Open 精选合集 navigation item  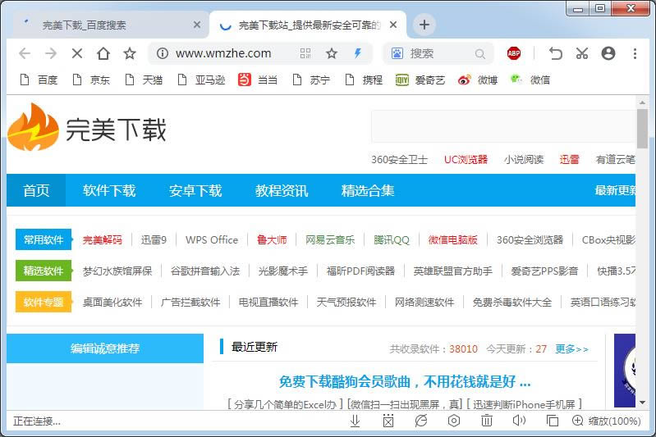pyautogui.click(x=368, y=190)
